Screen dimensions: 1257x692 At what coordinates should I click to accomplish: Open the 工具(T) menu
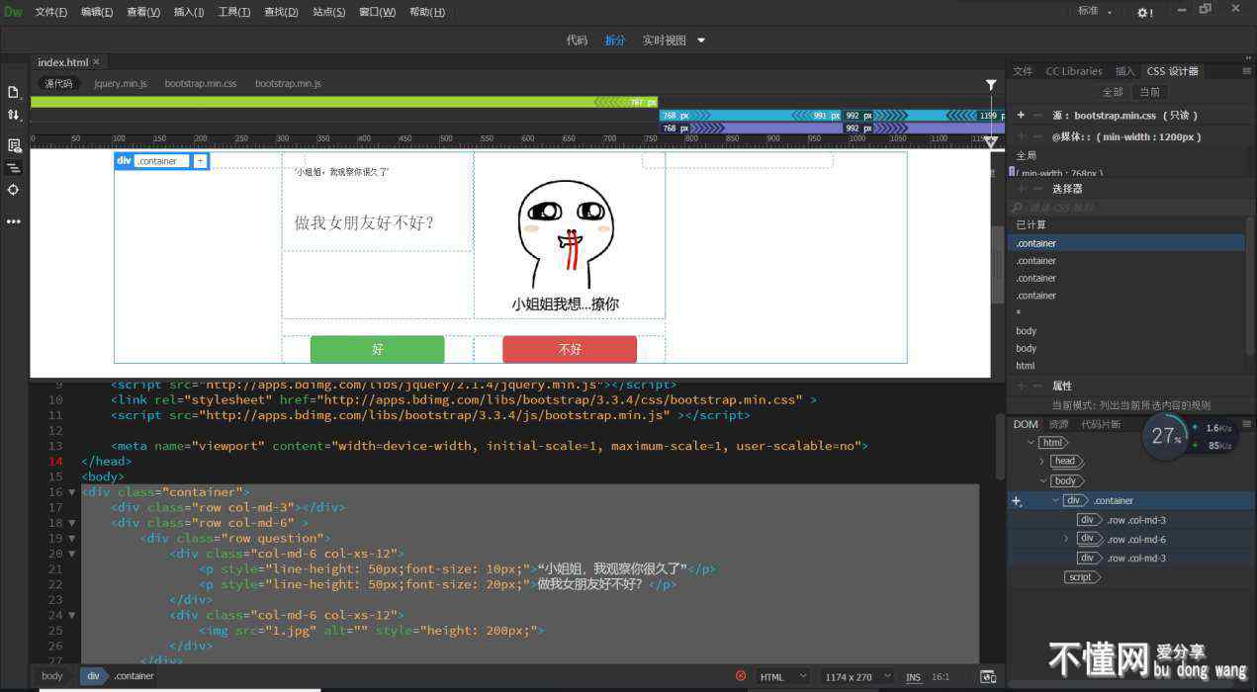234,12
